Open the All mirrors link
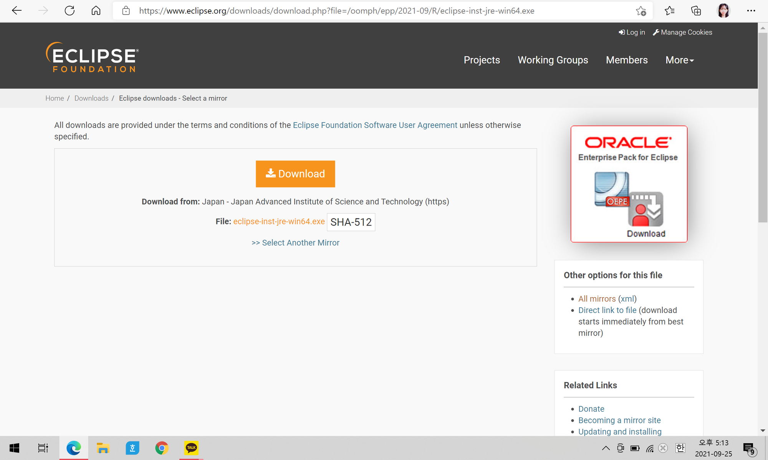 click(597, 299)
